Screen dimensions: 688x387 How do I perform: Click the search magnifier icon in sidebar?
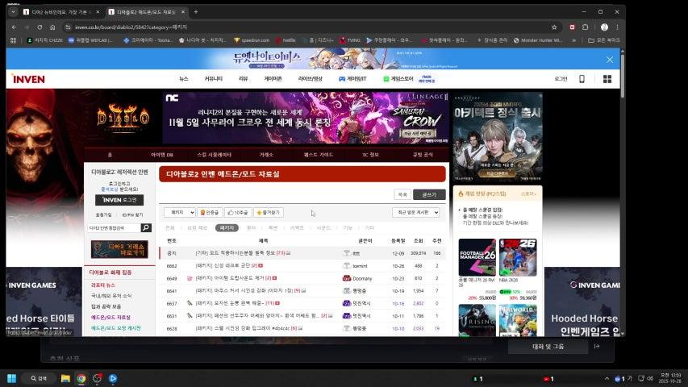coord(146,228)
